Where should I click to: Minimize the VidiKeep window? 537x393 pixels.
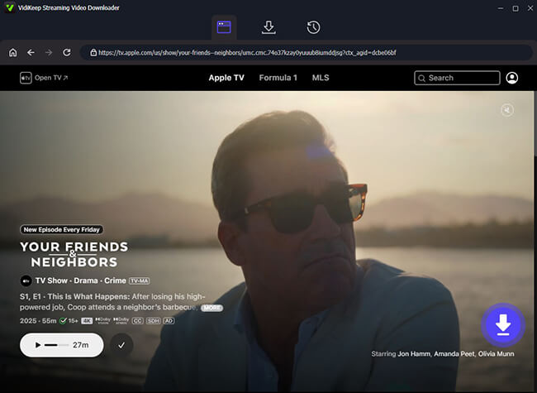coord(501,8)
